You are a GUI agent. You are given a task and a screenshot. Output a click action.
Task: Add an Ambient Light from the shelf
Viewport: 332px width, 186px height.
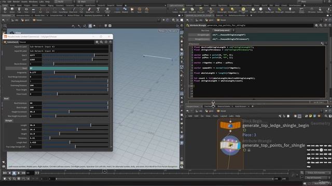point(290,10)
